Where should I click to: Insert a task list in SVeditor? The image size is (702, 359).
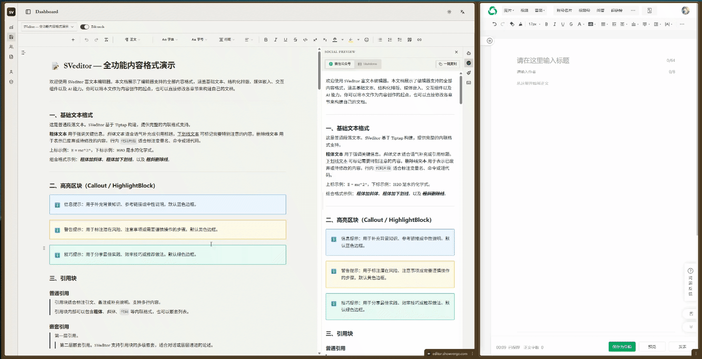400,39
